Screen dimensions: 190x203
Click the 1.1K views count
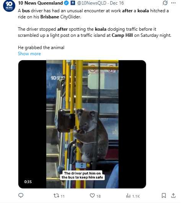point(136,196)
